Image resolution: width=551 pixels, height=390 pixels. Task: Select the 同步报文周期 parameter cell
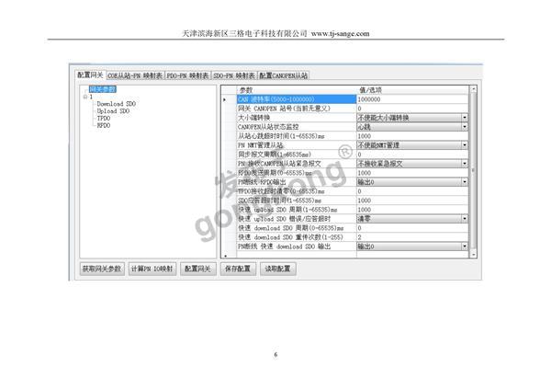click(x=297, y=155)
